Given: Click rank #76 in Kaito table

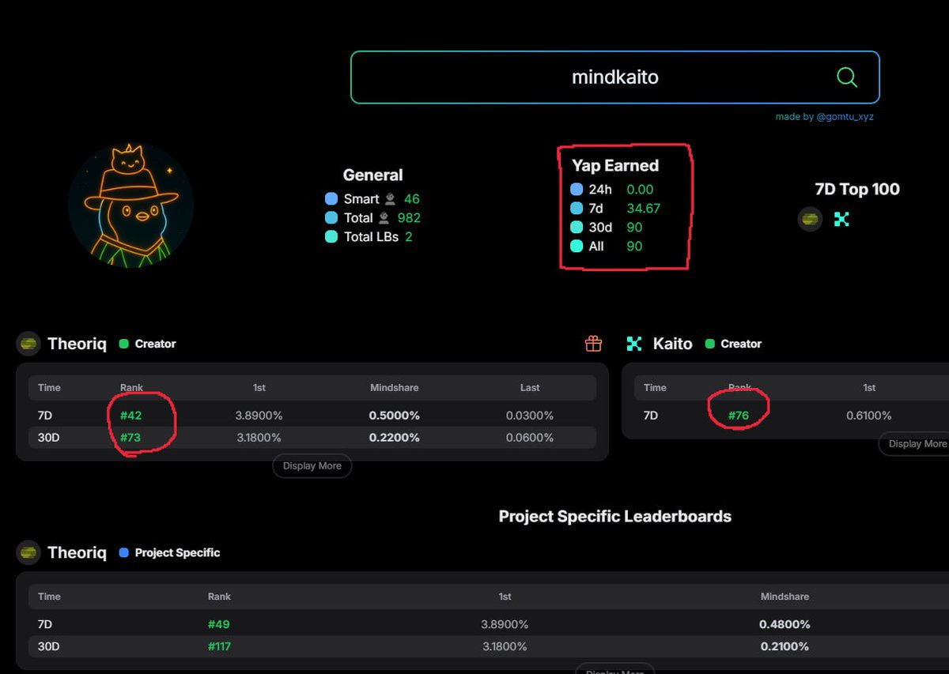Looking at the screenshot, I should pos(738,416).
